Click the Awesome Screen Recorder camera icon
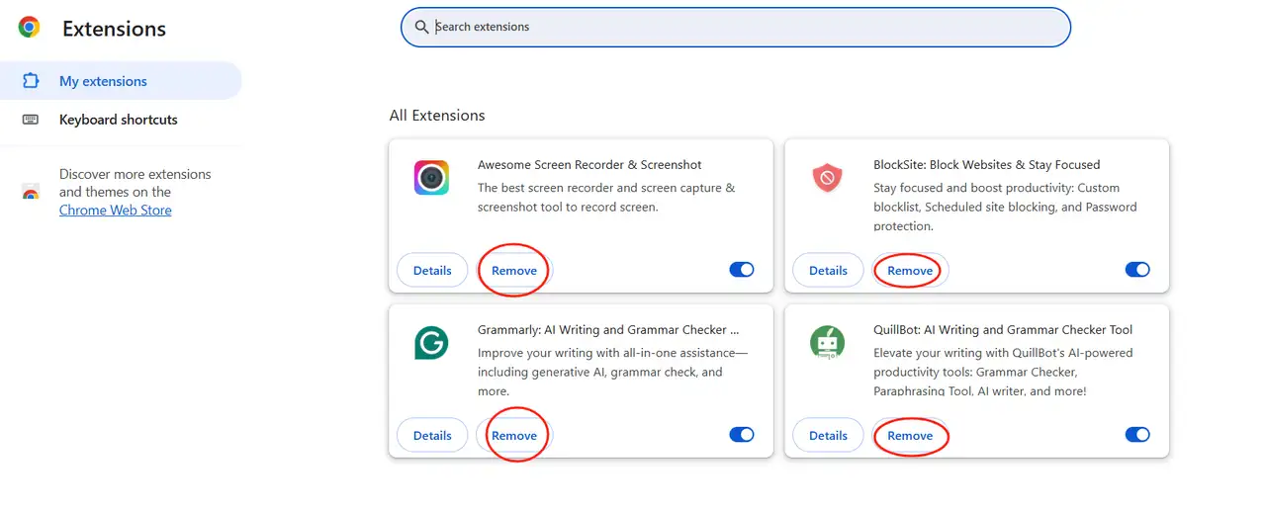Screen dimensions: 1266x512 point(431,178)
